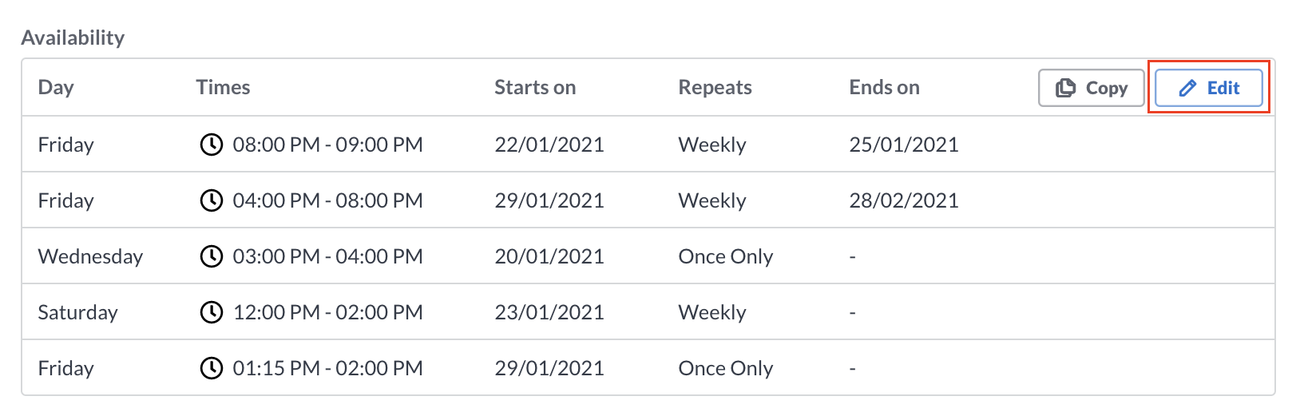Click the Availability section heading
This screenshot has height=420, width=1300.
tap(73, 38)
